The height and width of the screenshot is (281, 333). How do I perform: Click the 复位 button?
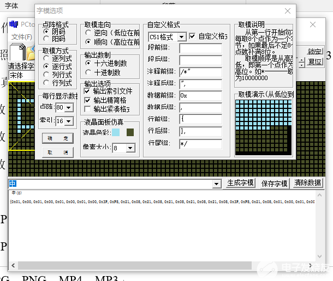point(315,62)
